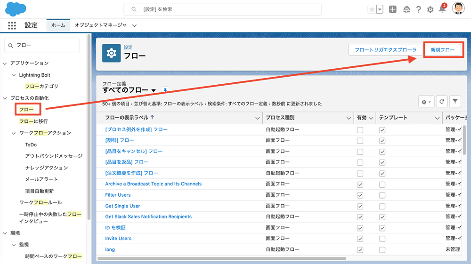Select 項目自動更新 in the tree
The image size is (471, 264).
(40, 191)
